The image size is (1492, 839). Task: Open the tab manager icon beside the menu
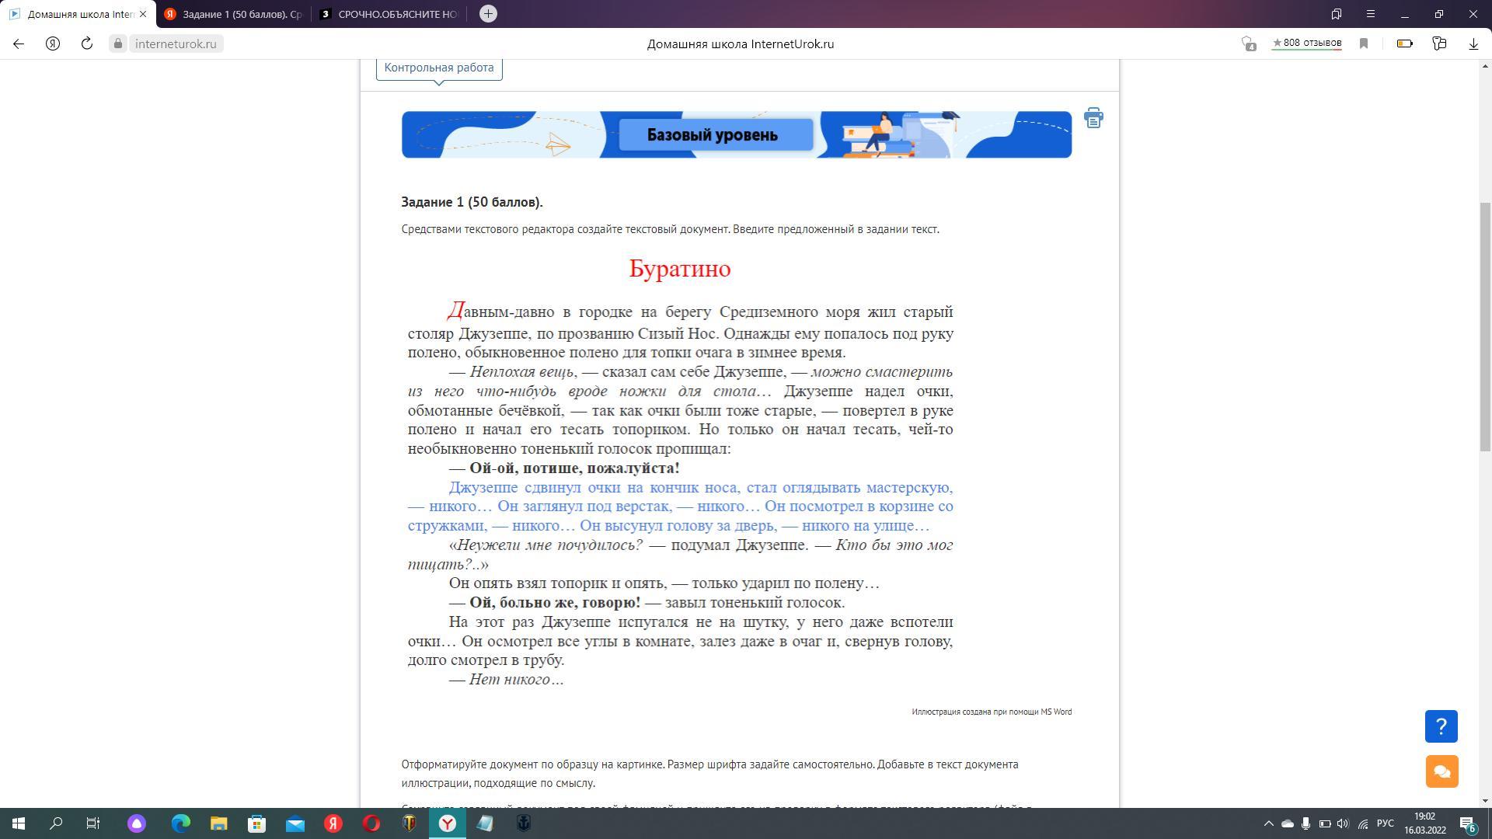point(1337,14)
